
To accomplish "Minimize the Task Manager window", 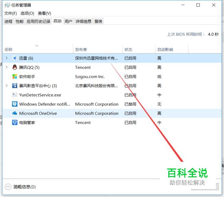I will pos(183,5).
